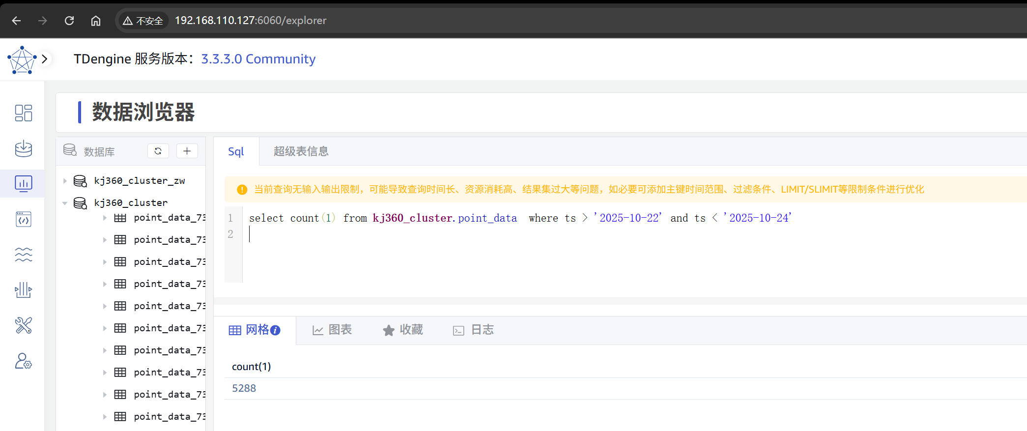Click the plus button to add database
This screenshot has width=1027, height=431.
tap(187, 151)
